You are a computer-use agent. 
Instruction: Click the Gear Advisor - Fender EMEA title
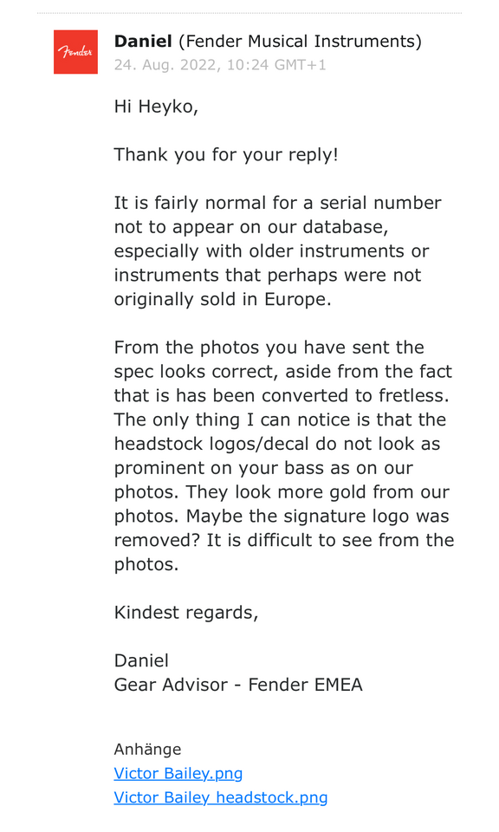(x=238, y=685)
